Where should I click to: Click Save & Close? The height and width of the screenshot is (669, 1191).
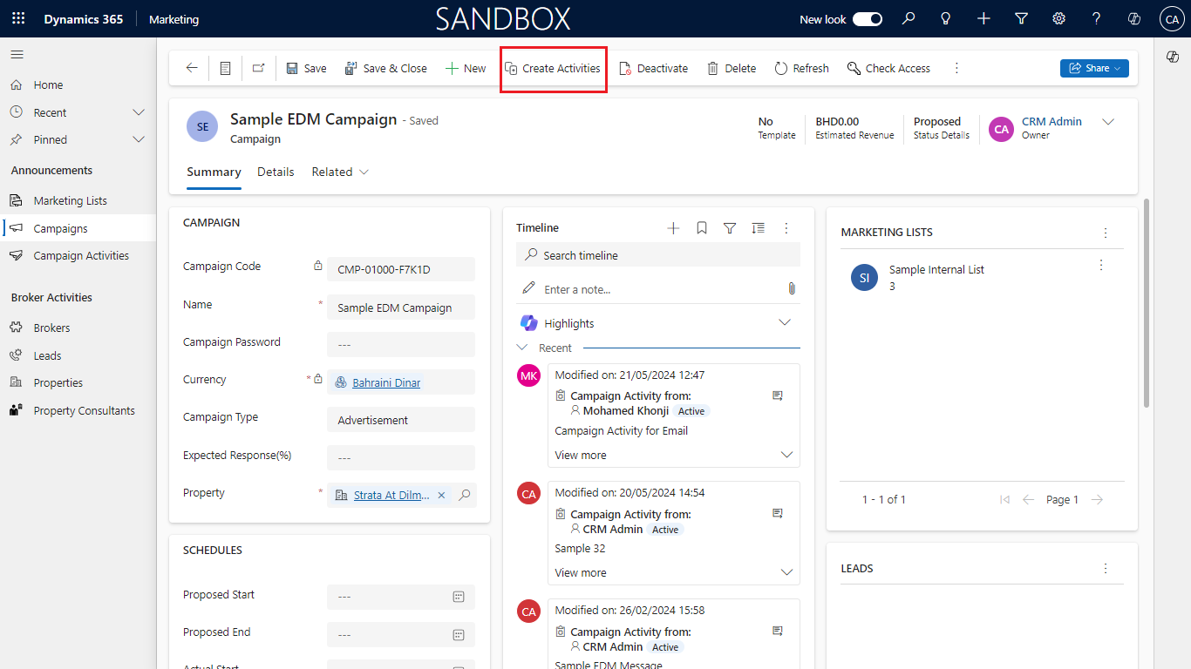(x=386, y=68)
